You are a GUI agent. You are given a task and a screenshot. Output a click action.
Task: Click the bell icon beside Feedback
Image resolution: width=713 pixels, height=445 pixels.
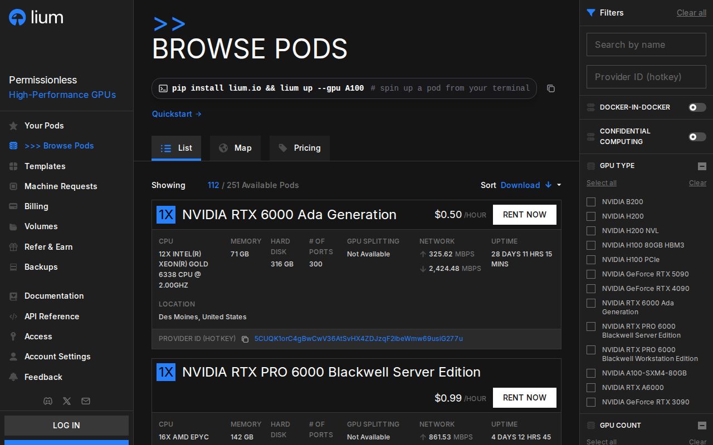coord(13,377)
